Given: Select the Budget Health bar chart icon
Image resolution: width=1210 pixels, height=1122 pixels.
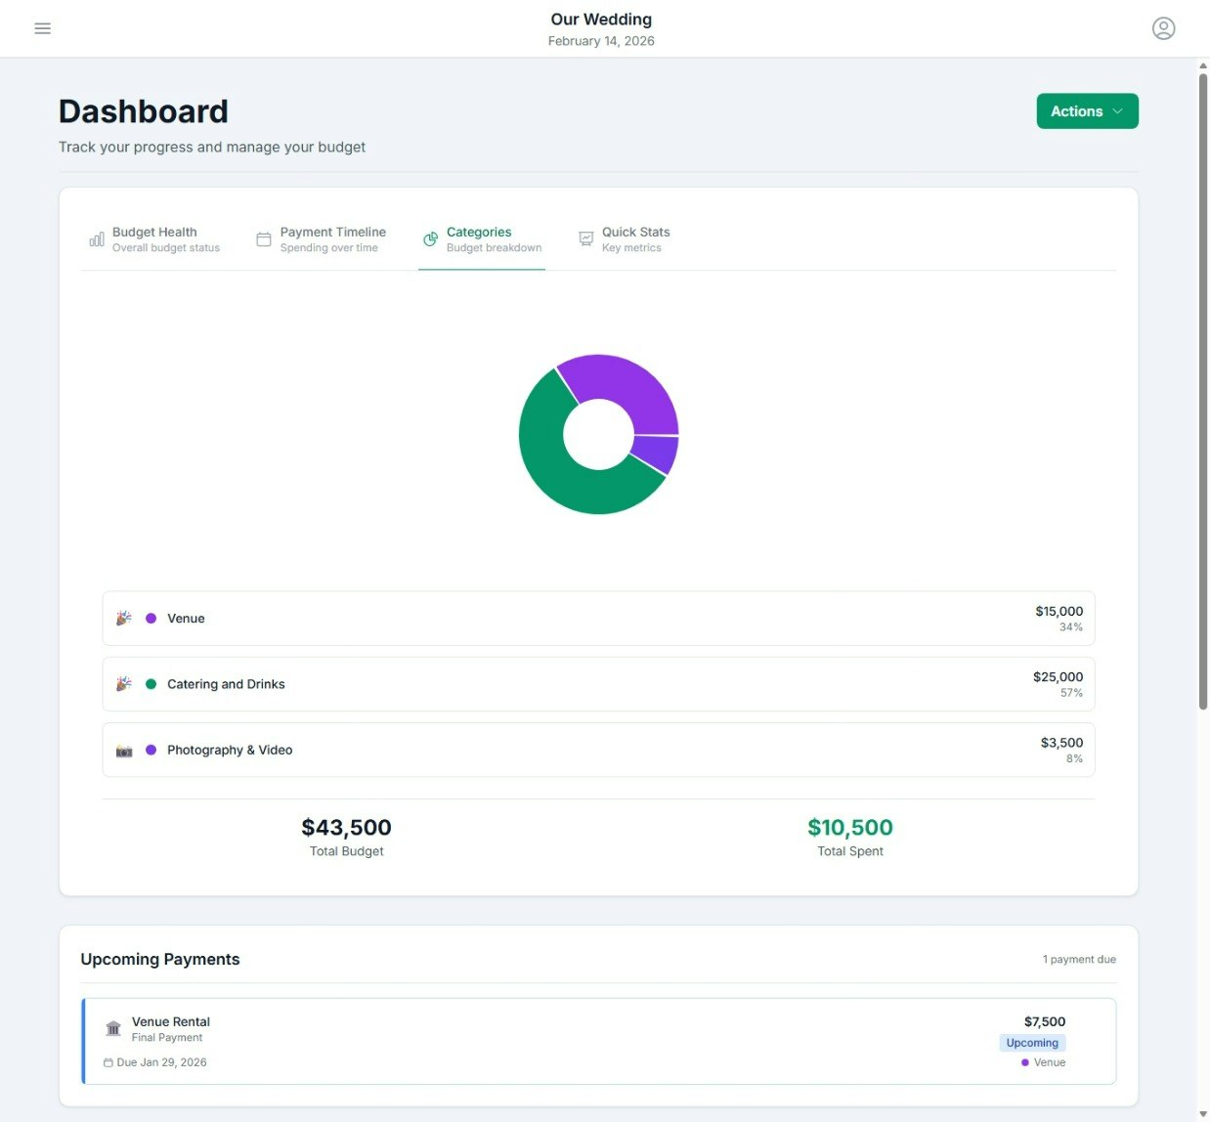Looking at the screenshot, I should point(96,238).
